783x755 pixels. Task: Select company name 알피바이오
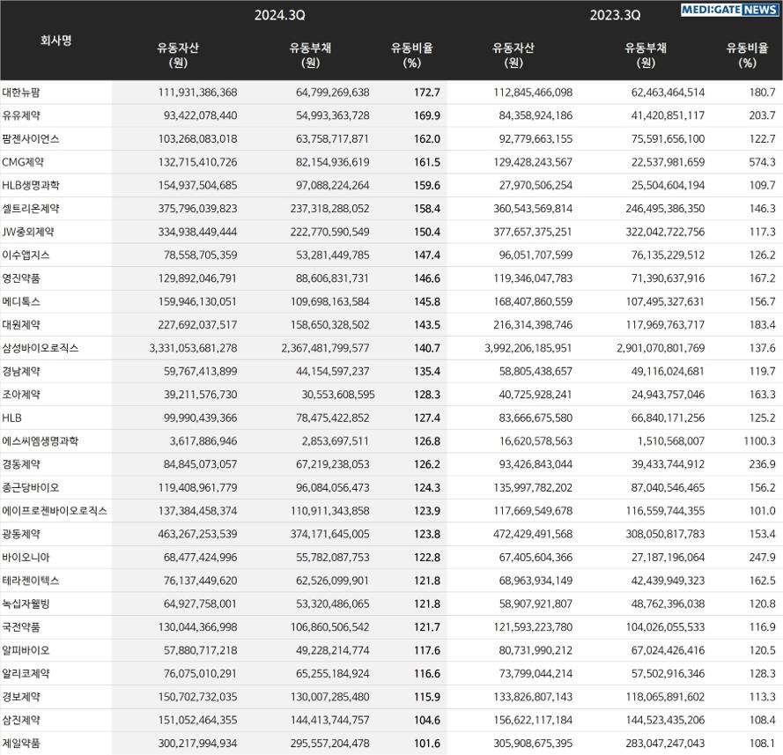[x=26, y=650]
